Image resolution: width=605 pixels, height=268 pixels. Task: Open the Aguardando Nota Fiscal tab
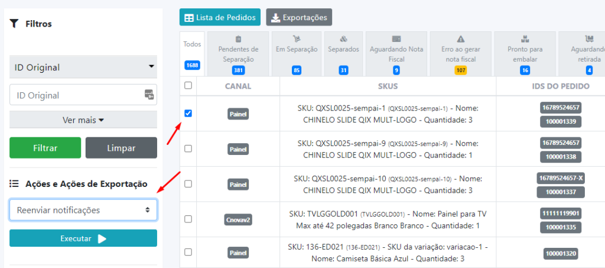point(396,54)
